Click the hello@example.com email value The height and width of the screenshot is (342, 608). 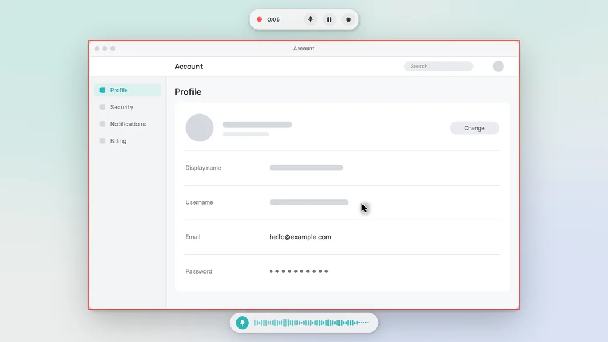300,237
